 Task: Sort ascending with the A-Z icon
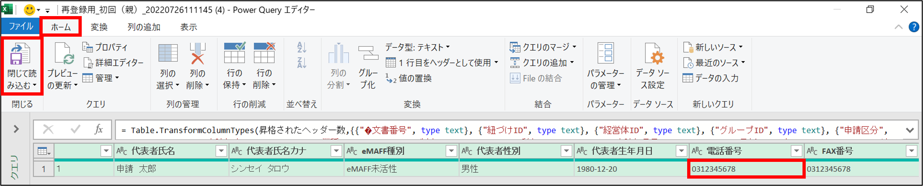tap(302, 47)
